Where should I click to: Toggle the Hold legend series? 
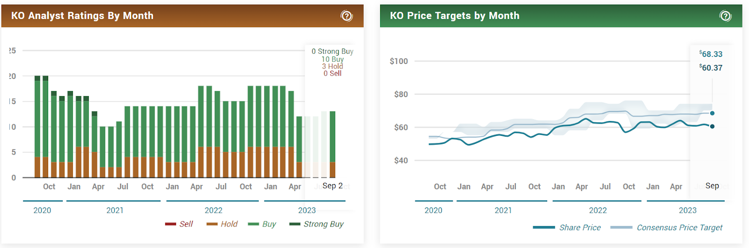222,224
